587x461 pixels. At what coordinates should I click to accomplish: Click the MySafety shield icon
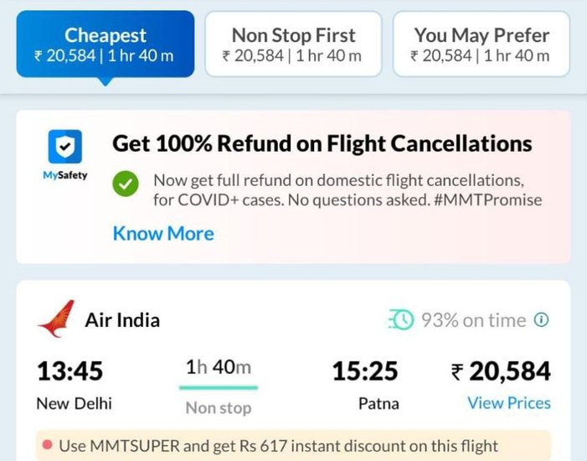(64, 148)
